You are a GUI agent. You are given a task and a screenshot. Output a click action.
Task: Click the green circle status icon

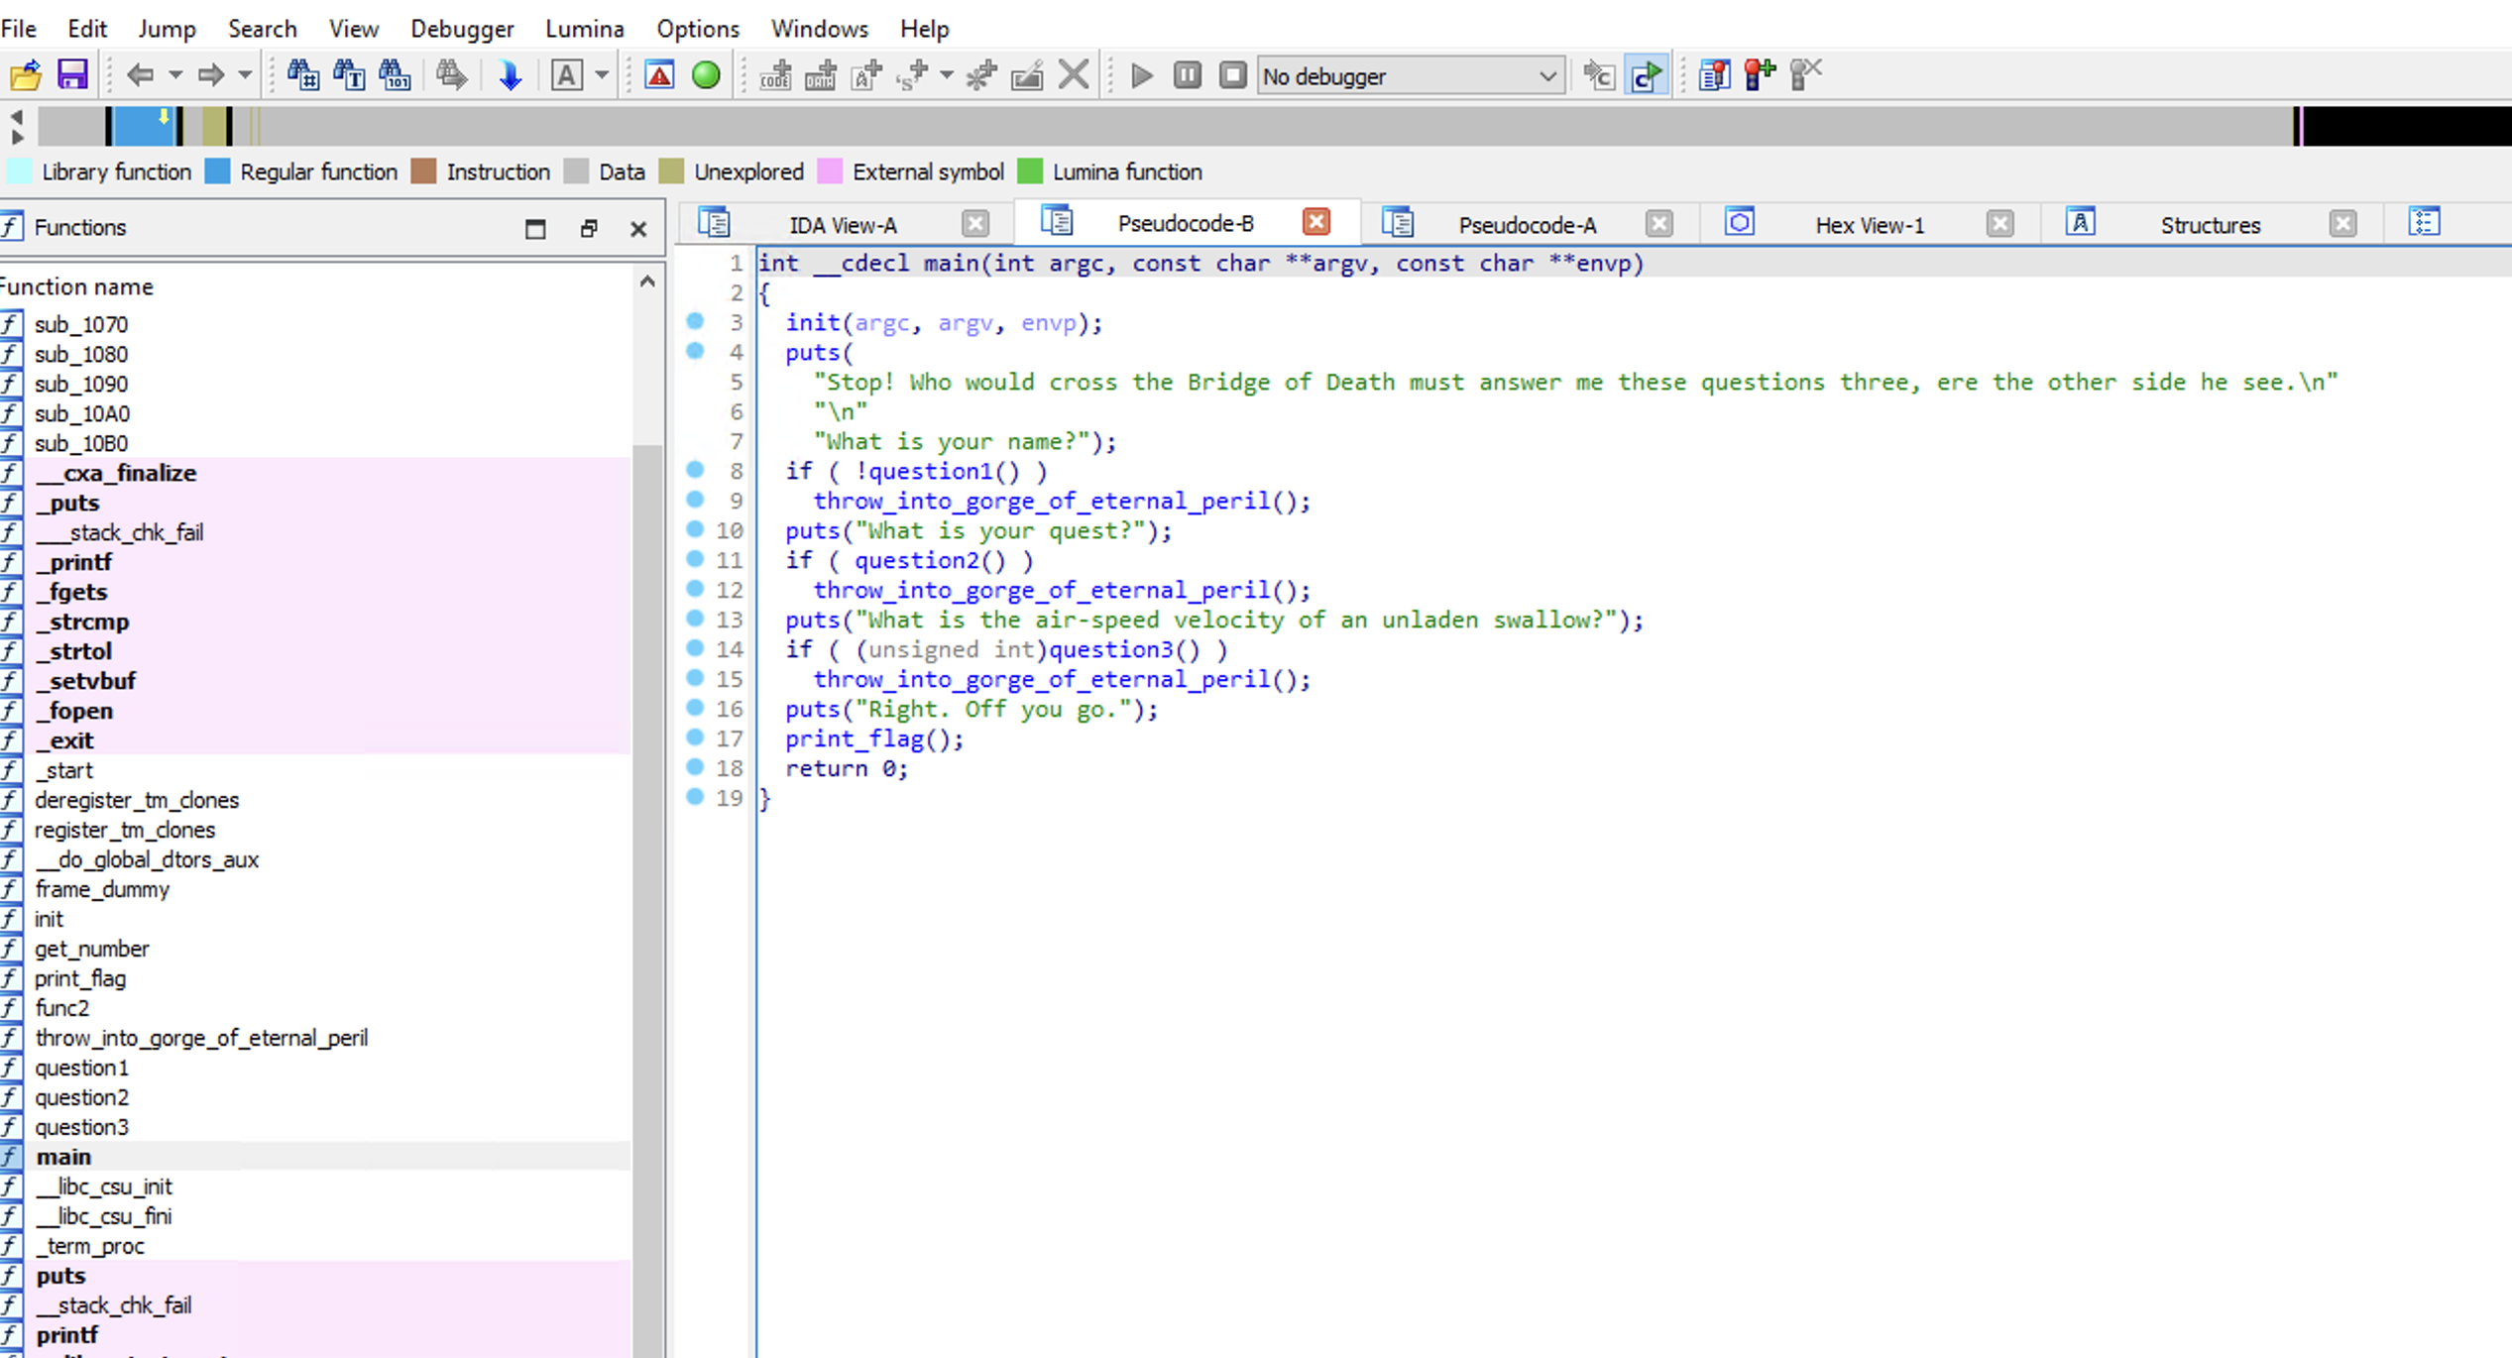point(706,75)
